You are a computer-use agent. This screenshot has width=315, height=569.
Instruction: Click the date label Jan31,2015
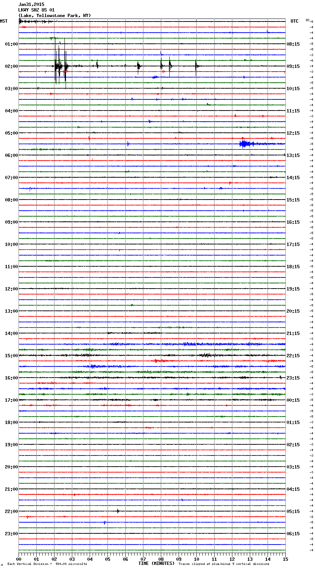[x=31, y=4]
